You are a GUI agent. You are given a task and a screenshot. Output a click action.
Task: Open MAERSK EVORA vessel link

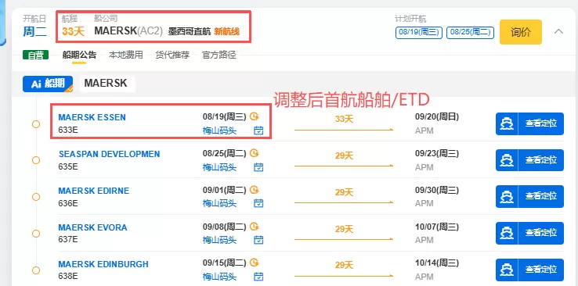(x=93, y=227)
